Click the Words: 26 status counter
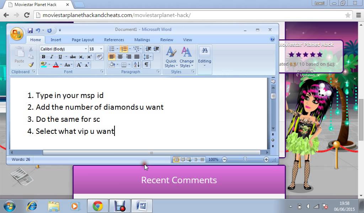The width and height of the screenshot is (364, 213). point(21,159)
